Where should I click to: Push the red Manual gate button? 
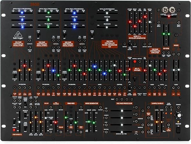(135, 62)
